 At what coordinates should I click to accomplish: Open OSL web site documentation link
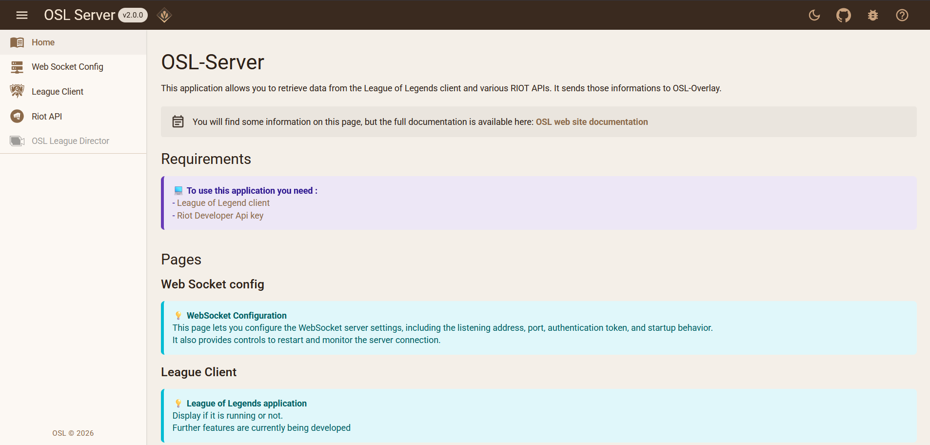[592, 122]
